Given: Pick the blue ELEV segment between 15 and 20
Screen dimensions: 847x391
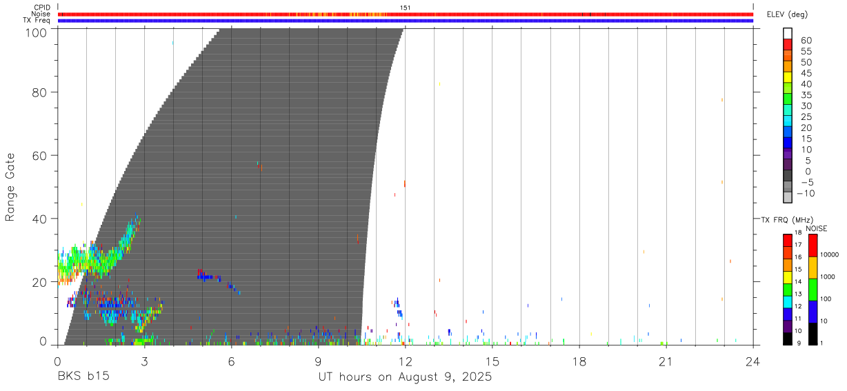Looking at the screenshot, I should tap(788, 132).
